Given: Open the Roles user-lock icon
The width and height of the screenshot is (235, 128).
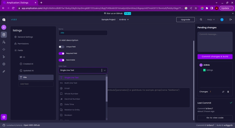Looking at the screenshot, I should tap(4, 42).
